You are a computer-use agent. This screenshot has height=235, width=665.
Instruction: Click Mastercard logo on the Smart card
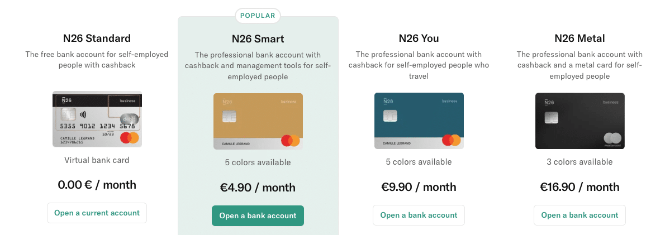291,141
